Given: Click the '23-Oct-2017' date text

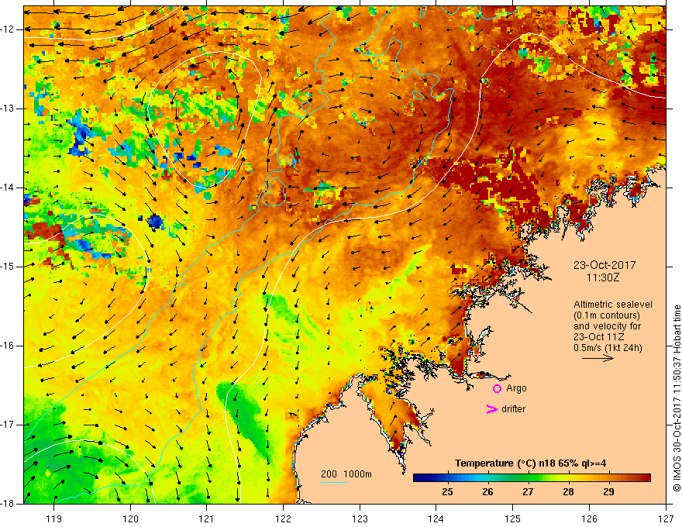Looking at the screenshot, I should coord(604,265).
